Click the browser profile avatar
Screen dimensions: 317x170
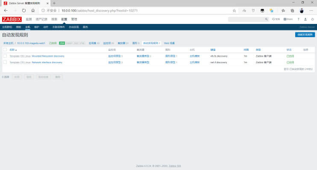click(x=302, y=11)
